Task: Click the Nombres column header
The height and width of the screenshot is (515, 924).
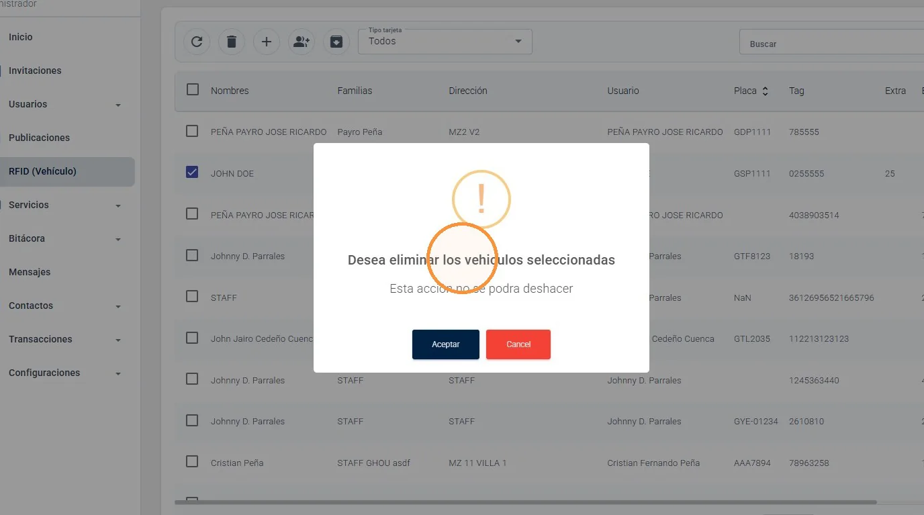Action: pos(230,91)
